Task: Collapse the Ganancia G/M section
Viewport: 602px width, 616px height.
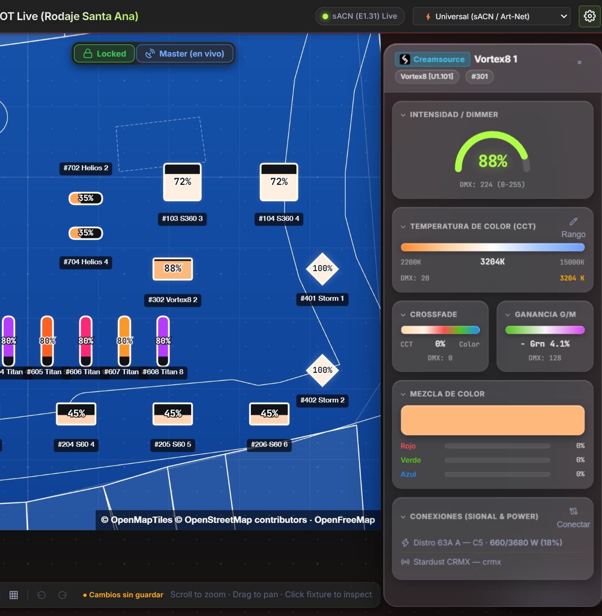Action: (x=508, y=315)
